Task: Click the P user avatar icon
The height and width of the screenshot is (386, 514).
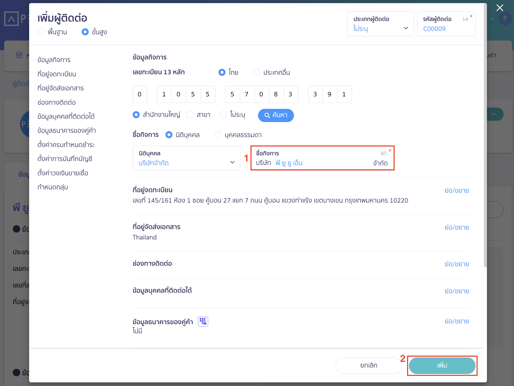Action: click(x=505, y=19)
